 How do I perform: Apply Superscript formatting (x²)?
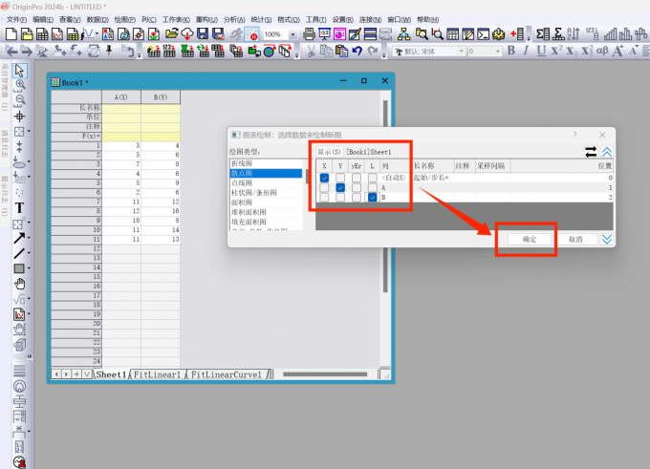556,51
